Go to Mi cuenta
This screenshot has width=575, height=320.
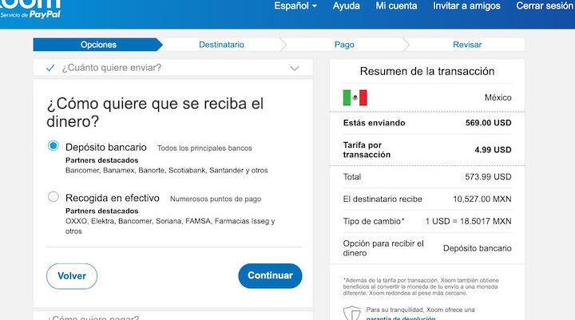click(x=396, y=6)
